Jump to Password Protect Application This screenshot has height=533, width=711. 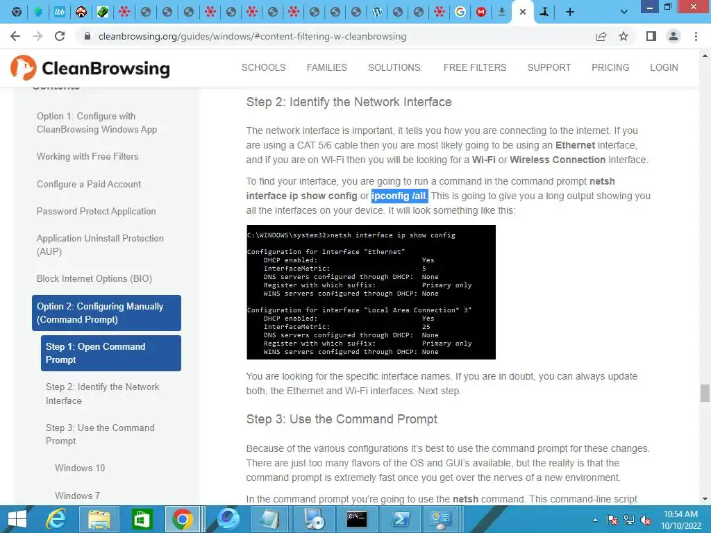(x=96, y=211)
